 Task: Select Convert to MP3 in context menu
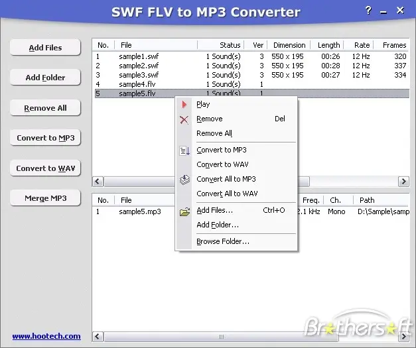coord(236,150)
